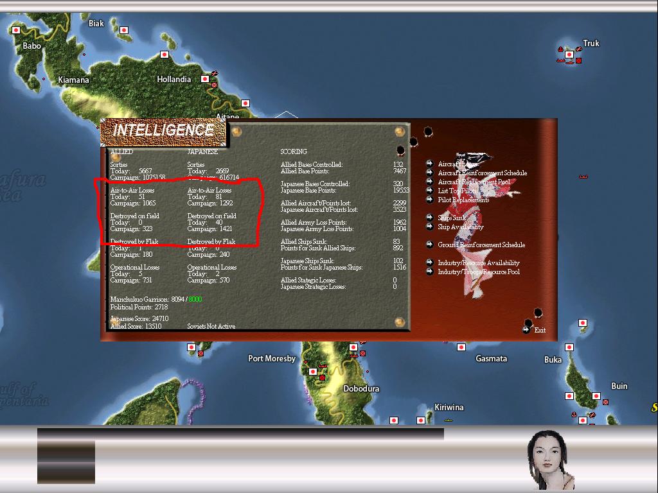The image size is (658, 493).
Task: Click the Gasmata map label
Action: coord(491,358)
